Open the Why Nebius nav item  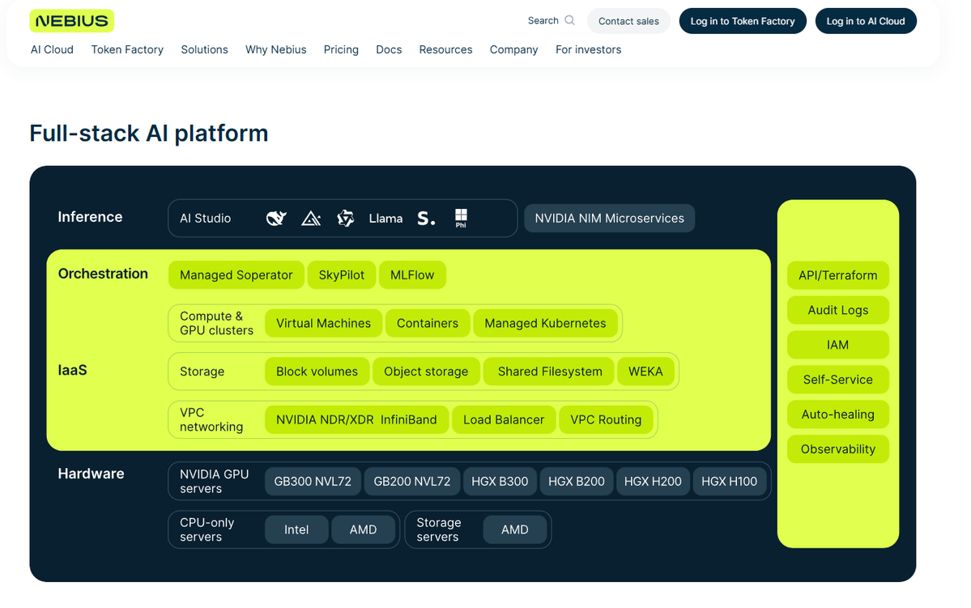(x=275, y=49)
